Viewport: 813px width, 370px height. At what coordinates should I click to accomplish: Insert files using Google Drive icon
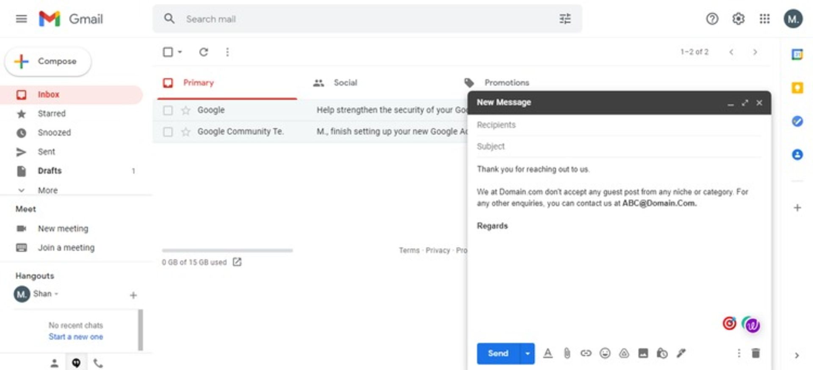pos(624,353)
